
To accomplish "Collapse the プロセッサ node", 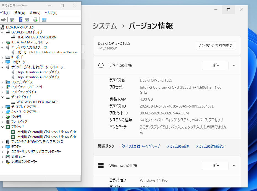I will click(x=2, y=127).
